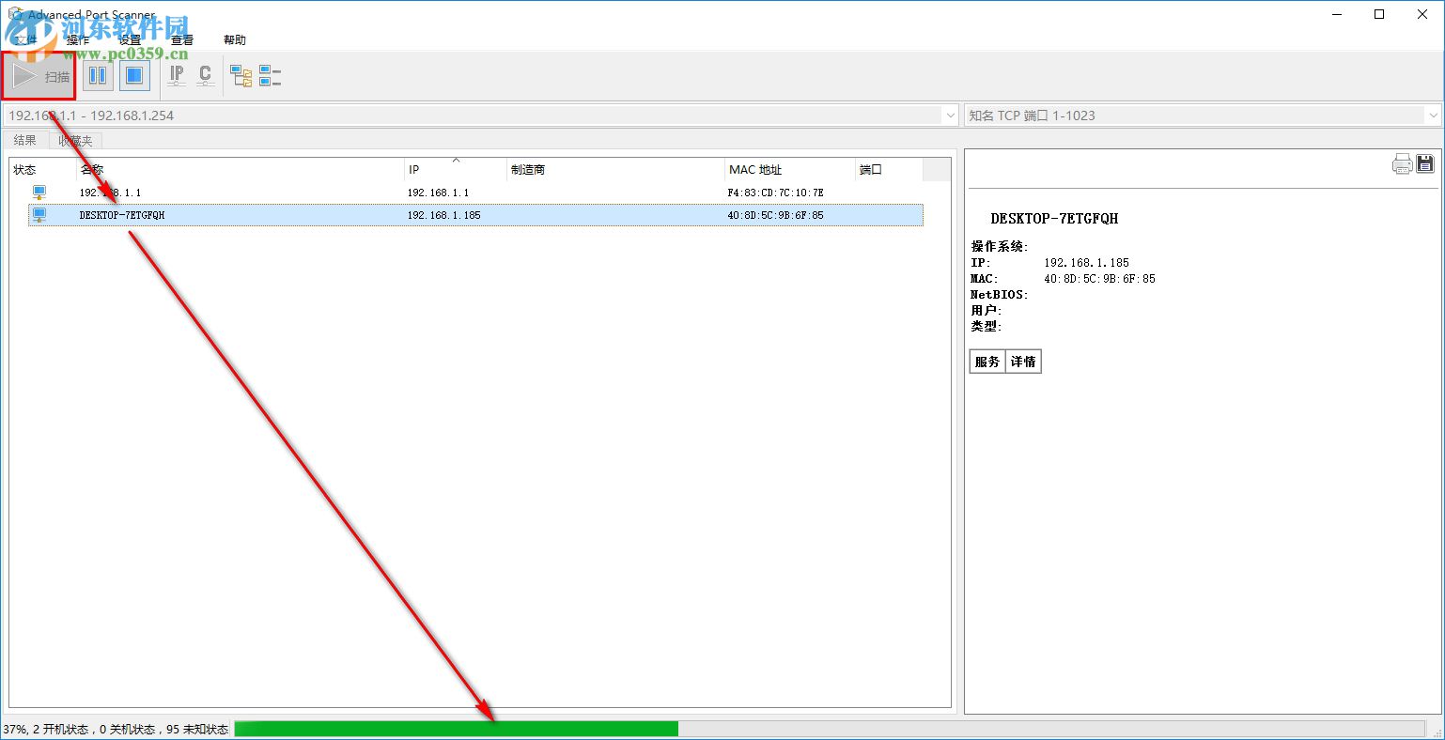1445x740 pixels.
Task: Pause the running scan
Action: (98, 75)
